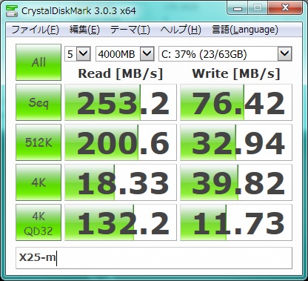Select the 4K QD32 write result 11.73
This screenshot has width=308, height=281.
point(236,222)
